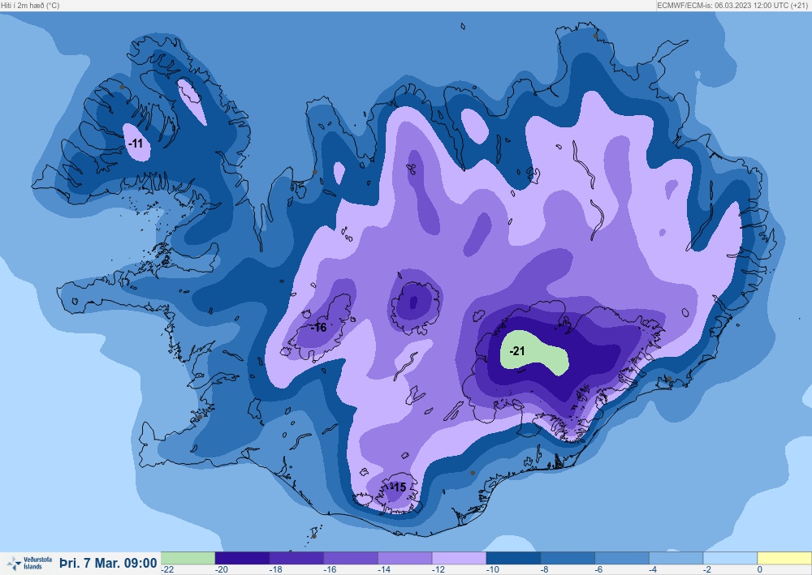Click the -16 temperature label on map

click(x=319, y=328)
